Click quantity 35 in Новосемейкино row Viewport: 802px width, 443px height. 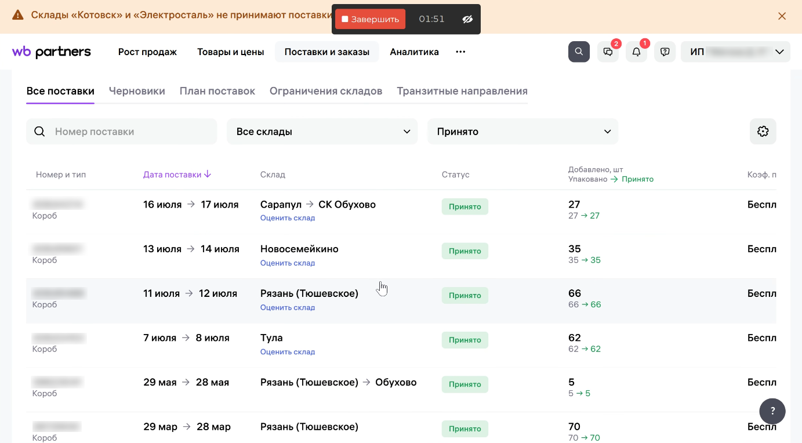pos(575,249)
